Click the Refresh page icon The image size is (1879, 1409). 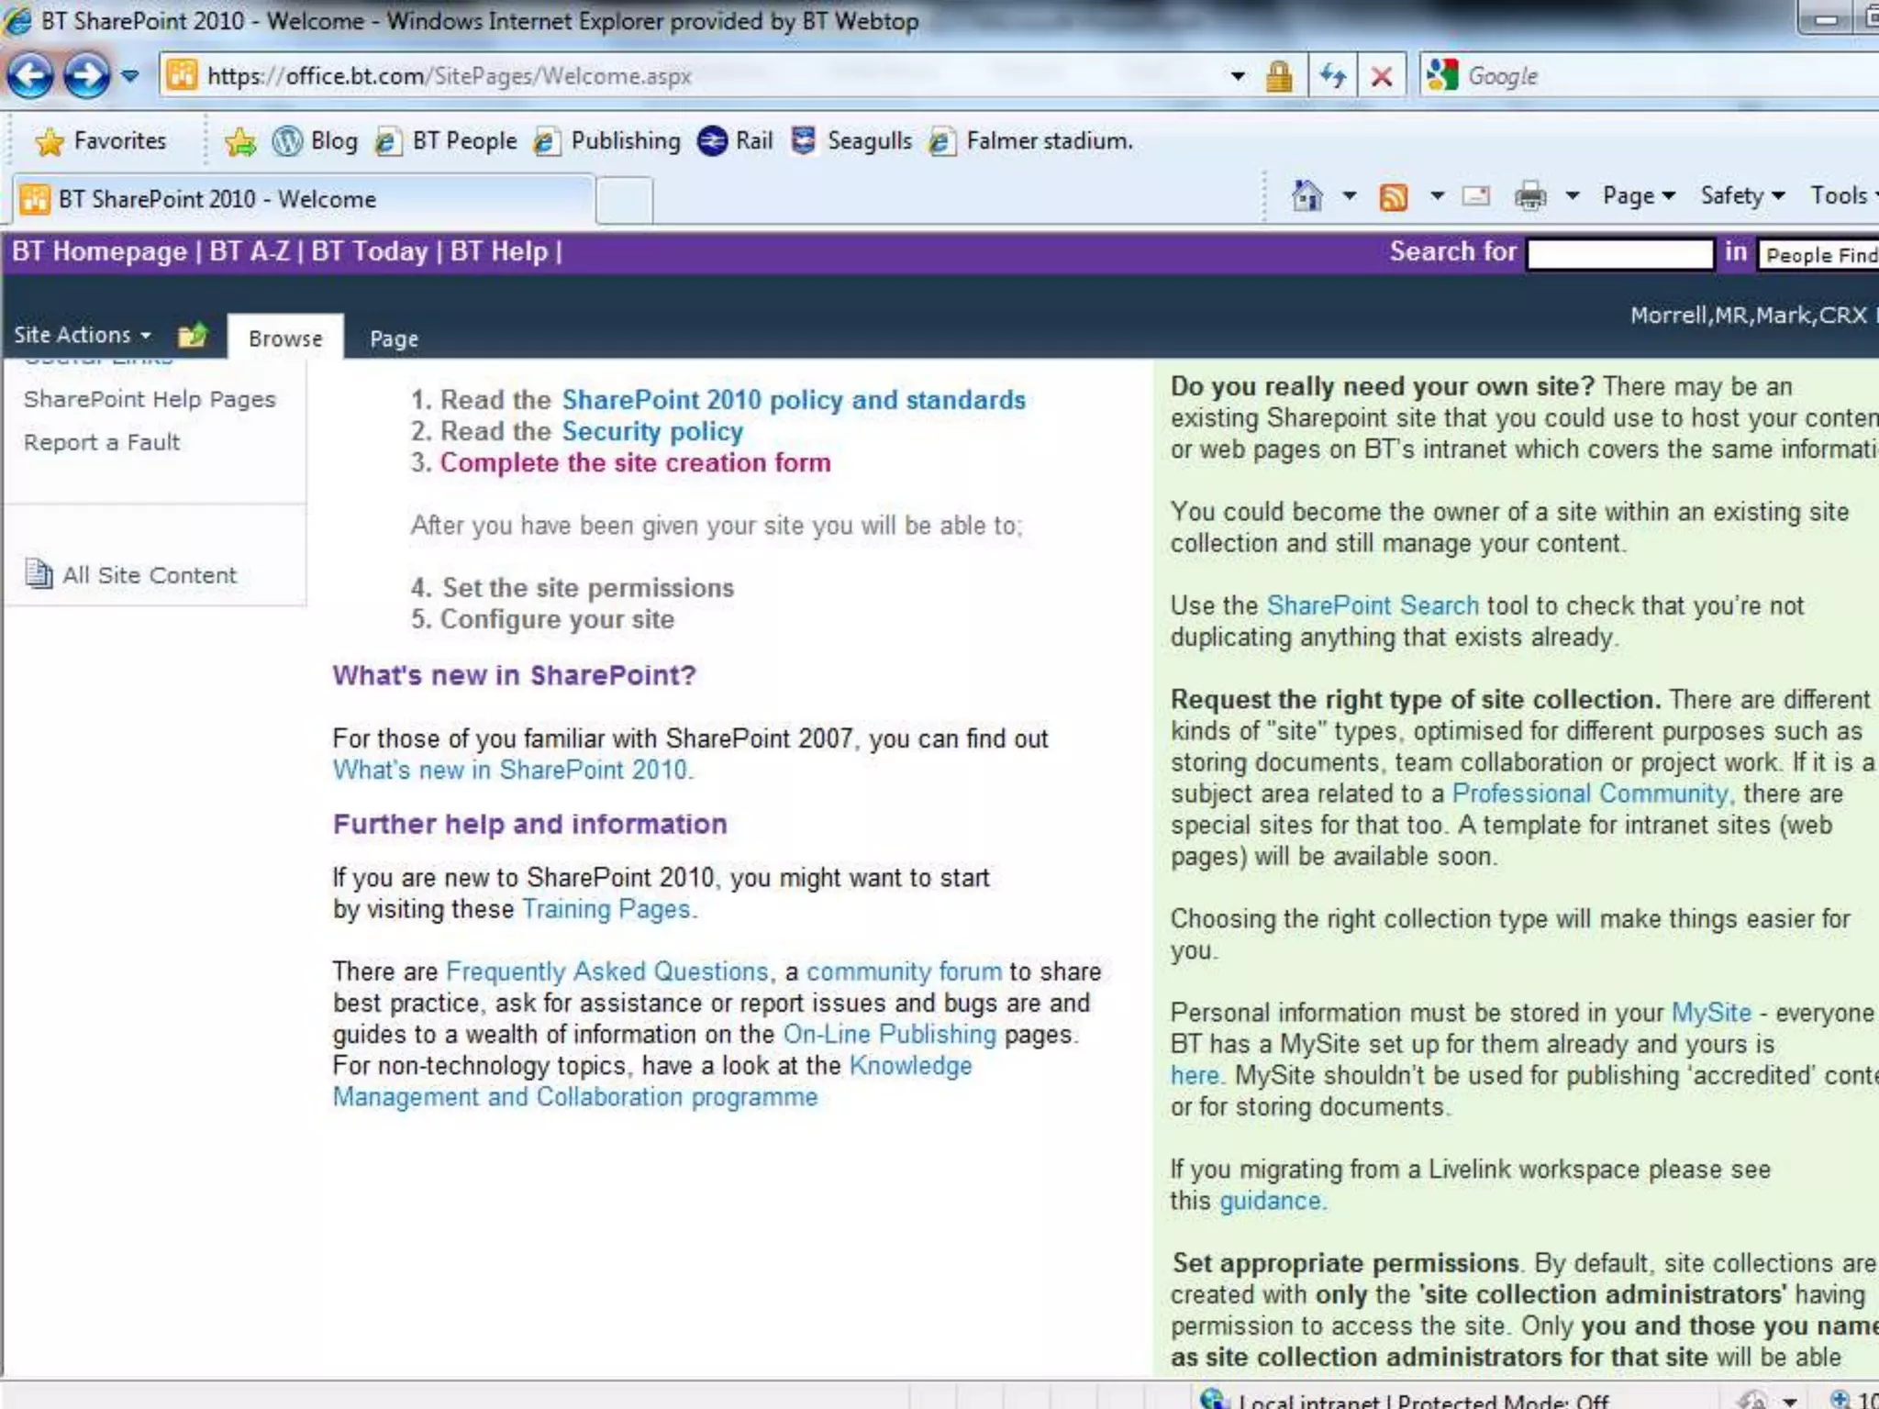(x=1333, y=76)
